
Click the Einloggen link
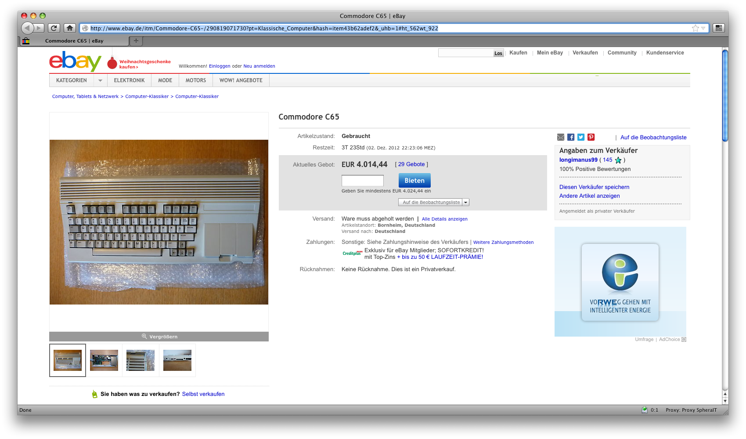pyautogui.click(x=220, y=66)
